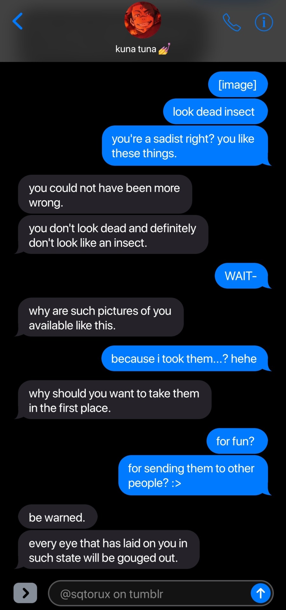
Task: Start a phone call with kuna tuna
Action: [x=232, y=22]
